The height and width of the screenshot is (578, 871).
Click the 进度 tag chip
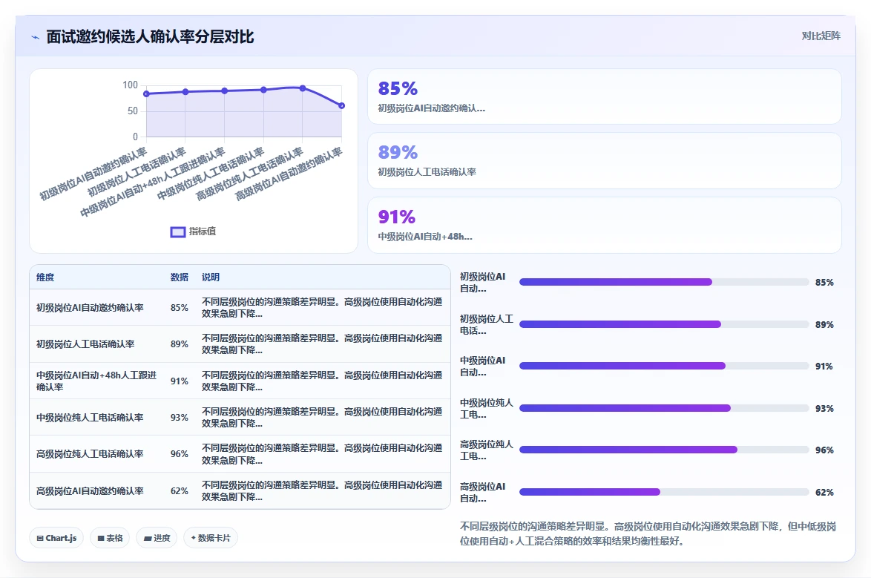pyautogui.click(x=157, y=538)
